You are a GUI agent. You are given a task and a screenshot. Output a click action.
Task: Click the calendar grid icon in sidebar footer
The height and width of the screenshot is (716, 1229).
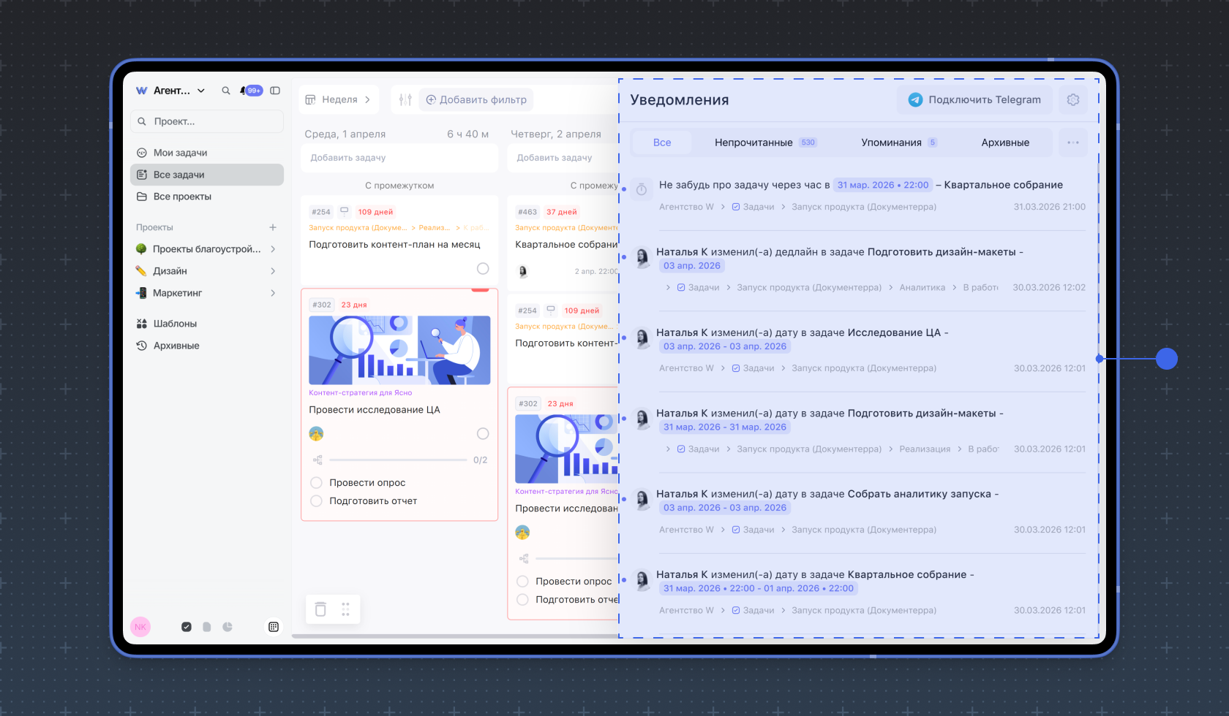pos(274,627)
